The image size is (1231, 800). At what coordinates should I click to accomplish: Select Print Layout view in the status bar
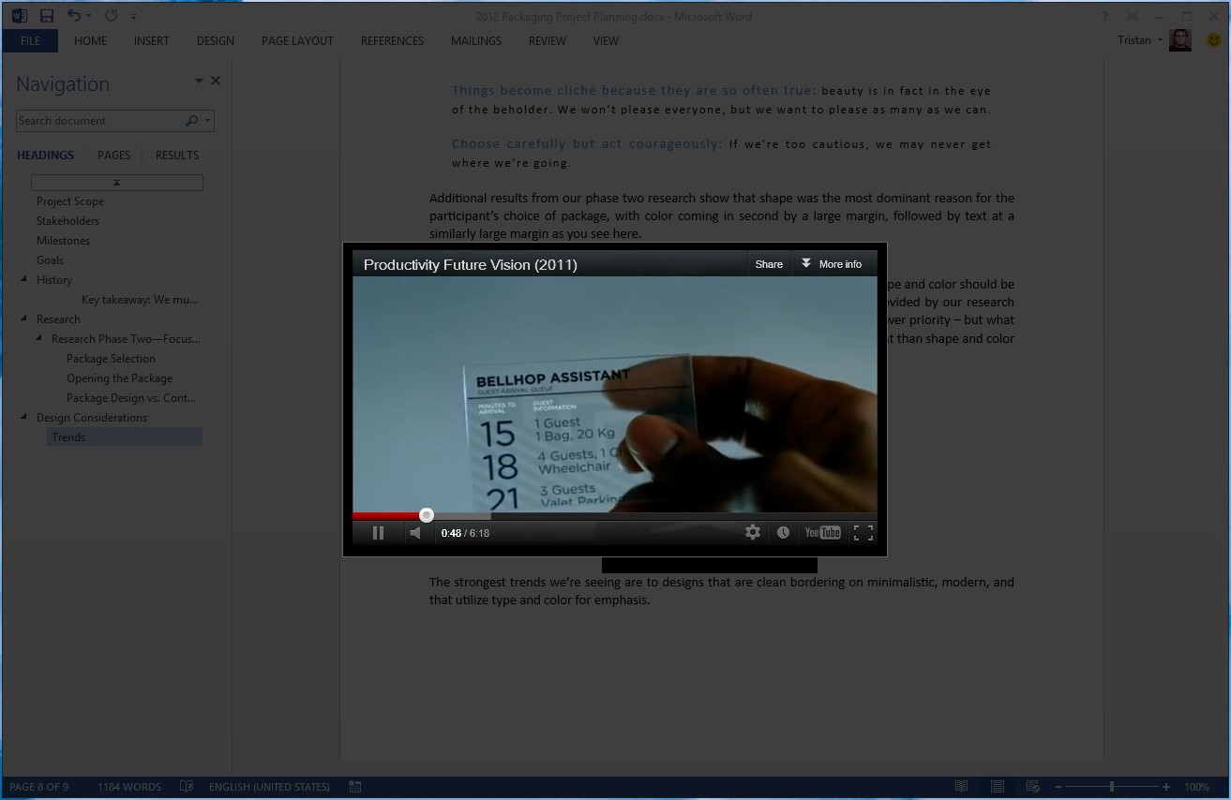(x=997, y=786)
